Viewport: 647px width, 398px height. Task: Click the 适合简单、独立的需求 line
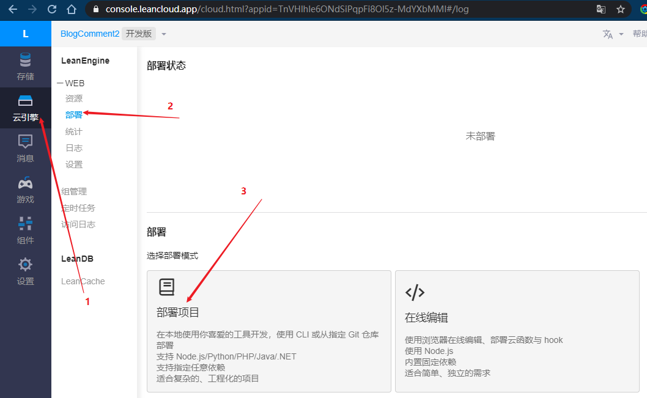pos(448,374)
